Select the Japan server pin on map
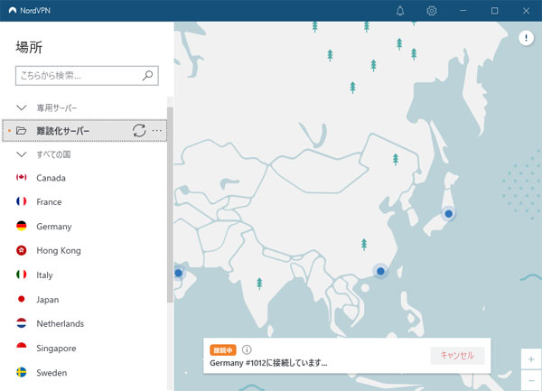Image resolution: width=542 pixels, height=391 pixels. click(x=449, y=214)
